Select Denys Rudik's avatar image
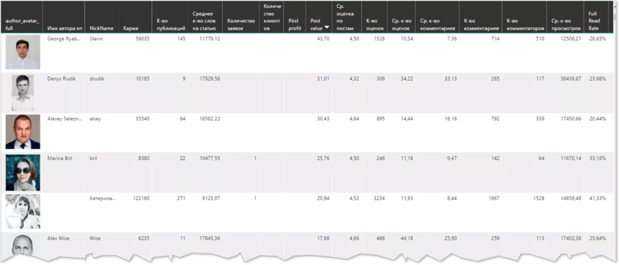619x265 pixels. (x=23, y=93)
